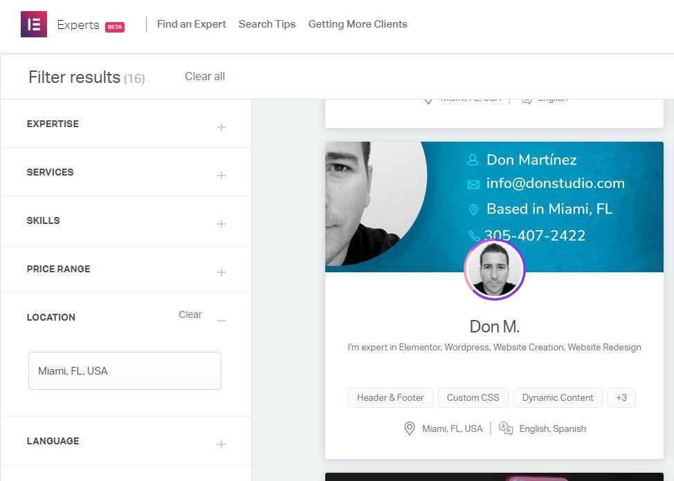
Task: Open Don M.'s profile name
Action: click(494, 326)
